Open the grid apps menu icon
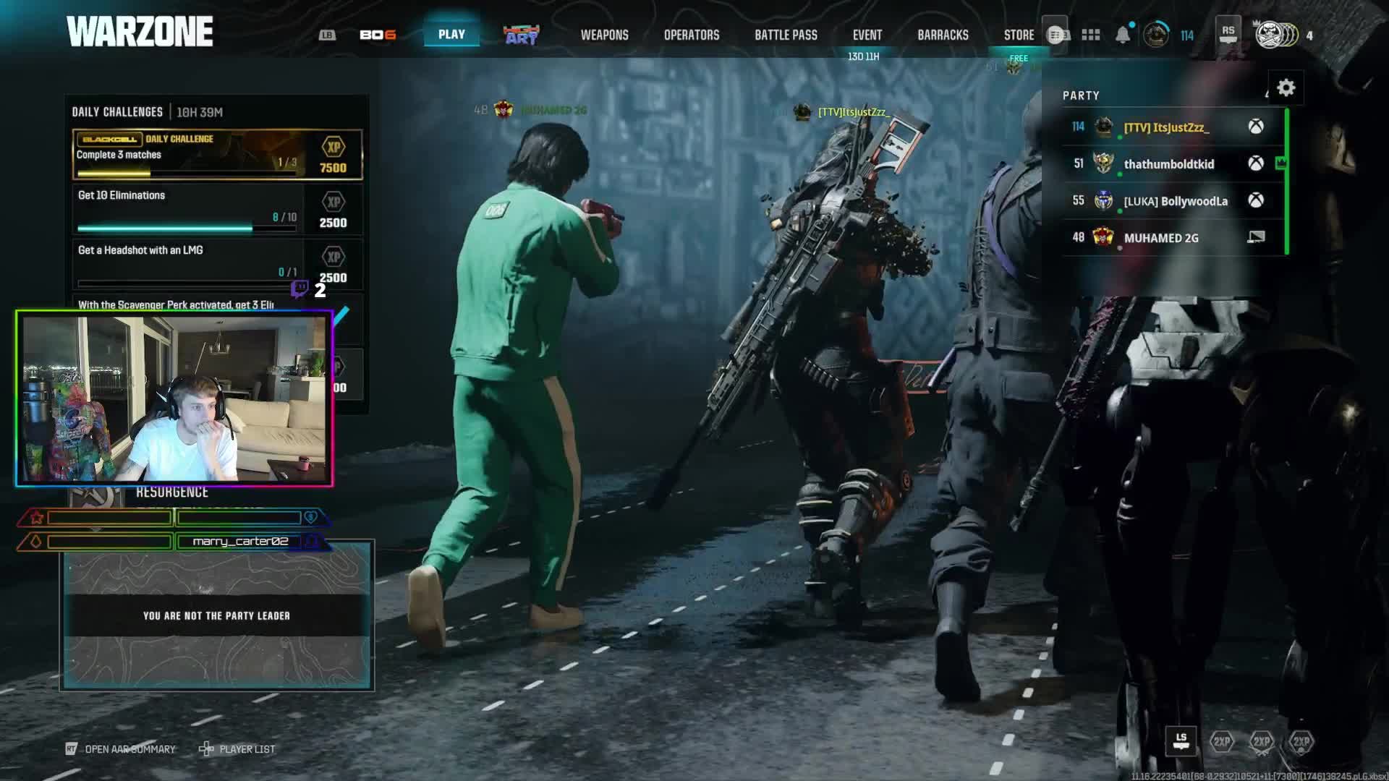The image size is (1389, 781). (1090, 35)
